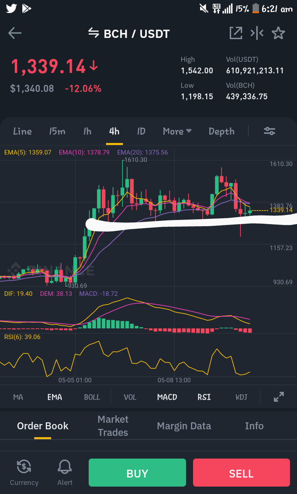The width and height of the screenshot is (297, 494).
Task: Open the chart settings sliders icon
Action: (x=270, y=131)
